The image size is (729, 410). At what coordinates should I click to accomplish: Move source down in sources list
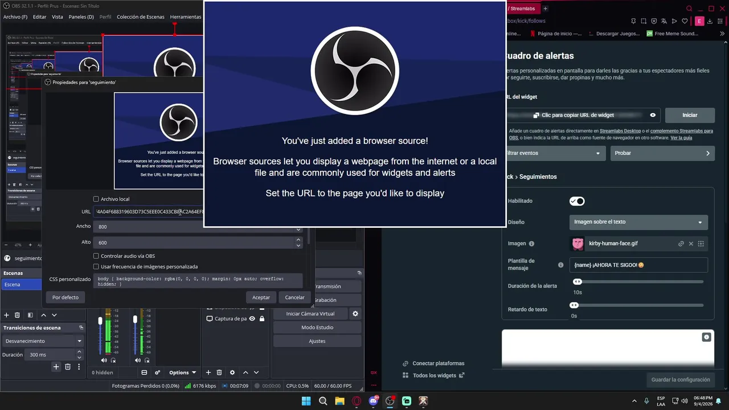(256, 372)
